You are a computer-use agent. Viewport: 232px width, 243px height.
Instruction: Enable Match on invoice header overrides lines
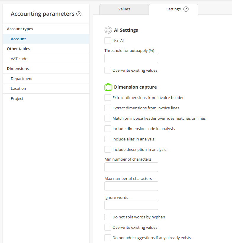point(108,118)
